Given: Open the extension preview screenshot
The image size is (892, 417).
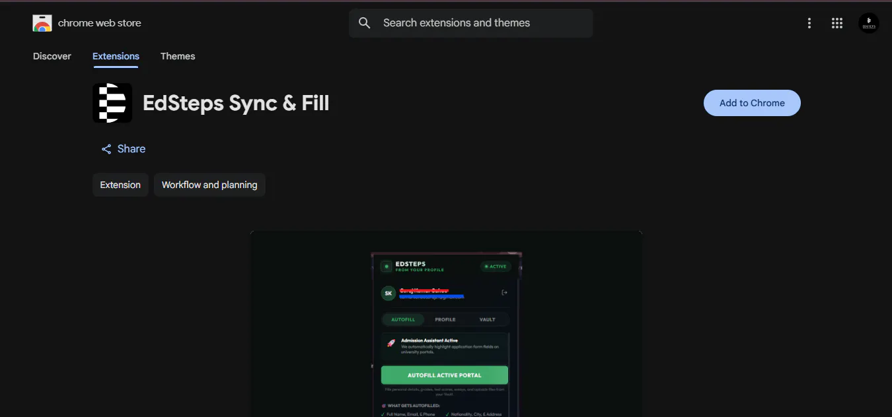Looking at the screenshot, I should pyautogui.click(x=446, y=324).
